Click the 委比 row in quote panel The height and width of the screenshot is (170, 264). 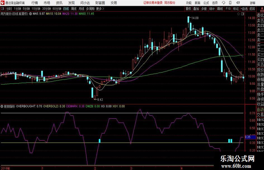pyautogui.click(x=260, y=15)
